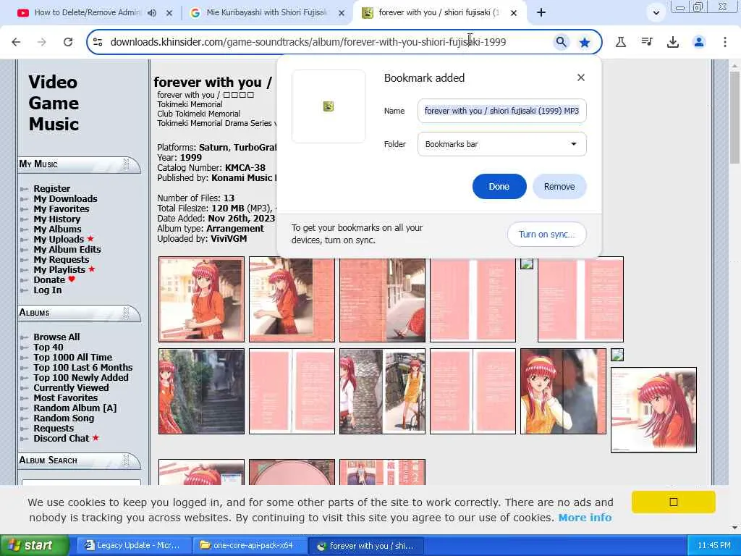Open a new tab with plus button
741x556 pixels.
541,13
